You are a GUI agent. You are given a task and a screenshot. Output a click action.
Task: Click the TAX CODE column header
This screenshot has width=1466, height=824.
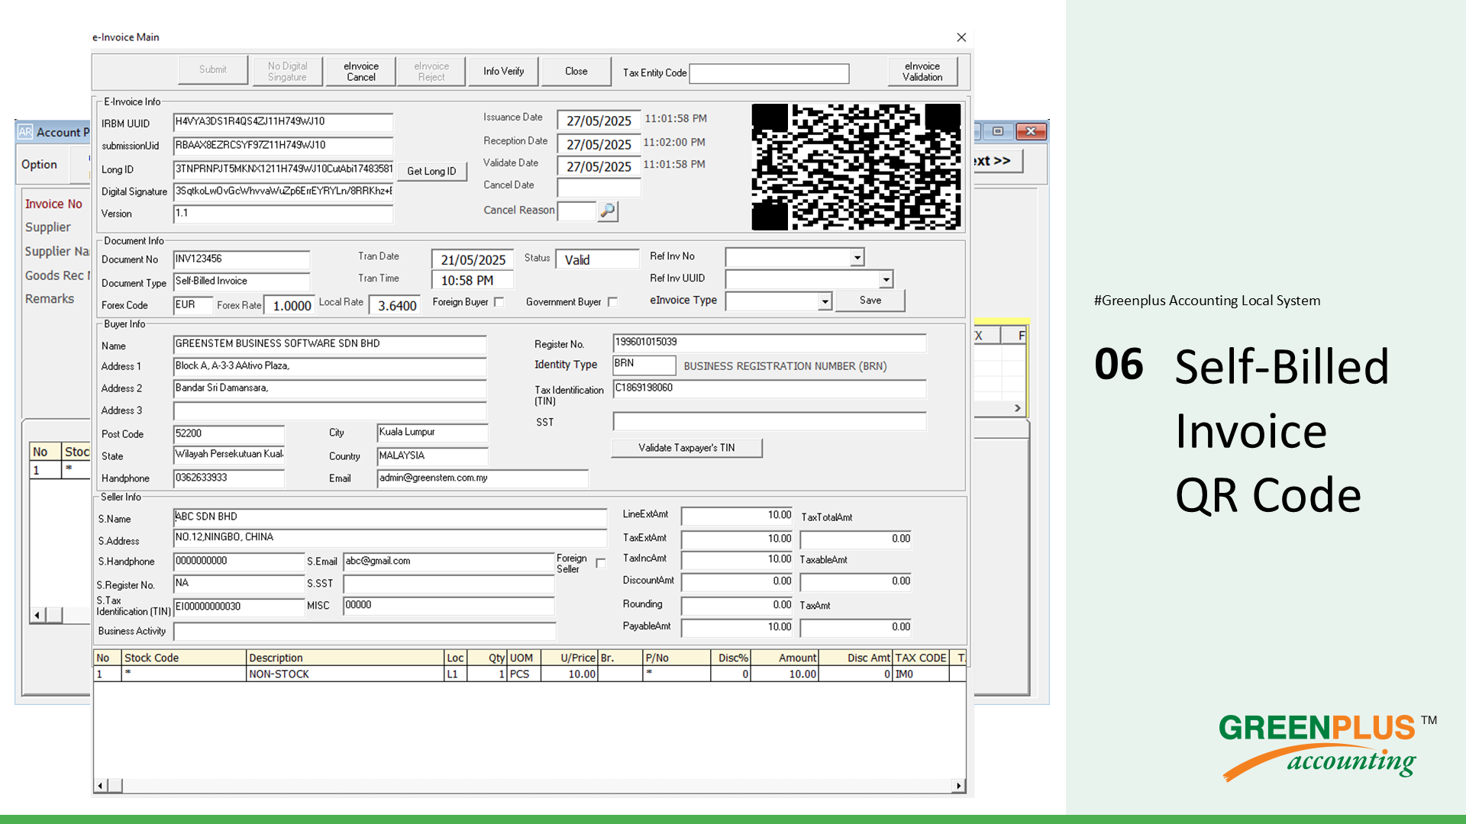click(921, 658)
